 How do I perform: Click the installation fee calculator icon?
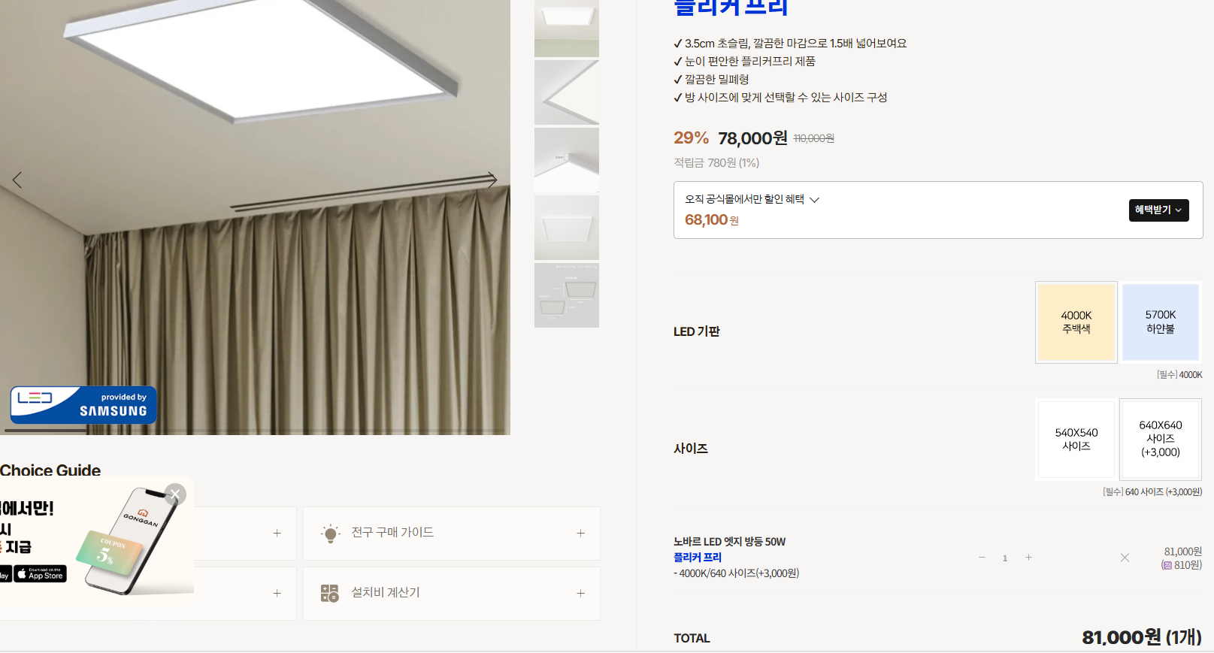point(330,594)
